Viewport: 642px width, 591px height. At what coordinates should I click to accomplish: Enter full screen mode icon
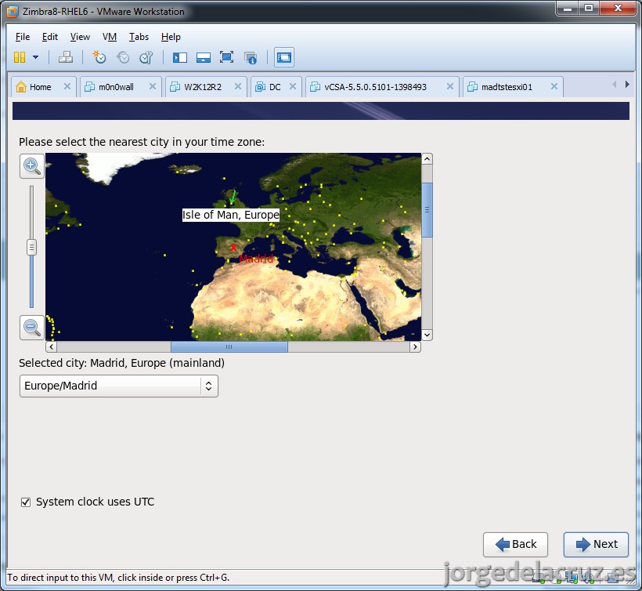226,57
